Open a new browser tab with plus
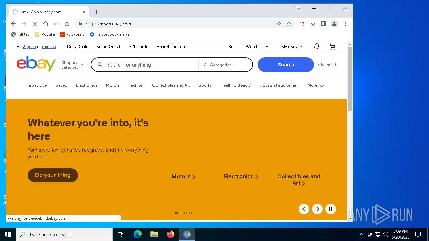The height and width of the screenshot is (241, 429). 97,12
